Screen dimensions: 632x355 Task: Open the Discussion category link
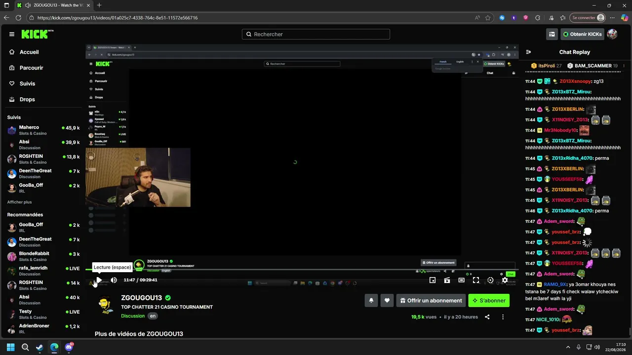tap(133, 316)
